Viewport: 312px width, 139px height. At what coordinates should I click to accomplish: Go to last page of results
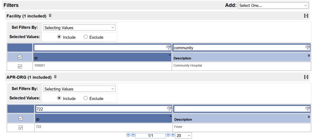pyautogui.click(x=173, y=135)
